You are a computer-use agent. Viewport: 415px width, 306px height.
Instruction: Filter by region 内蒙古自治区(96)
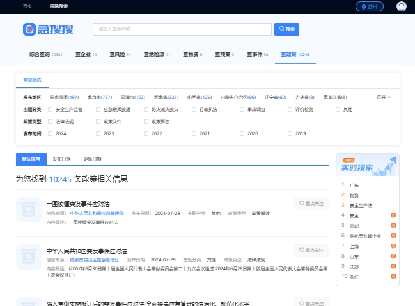coord(239,98)
